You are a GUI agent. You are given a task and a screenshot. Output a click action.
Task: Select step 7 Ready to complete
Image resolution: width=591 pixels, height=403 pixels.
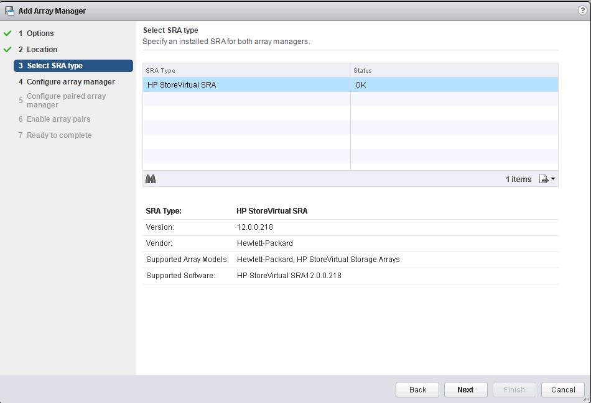55,135
